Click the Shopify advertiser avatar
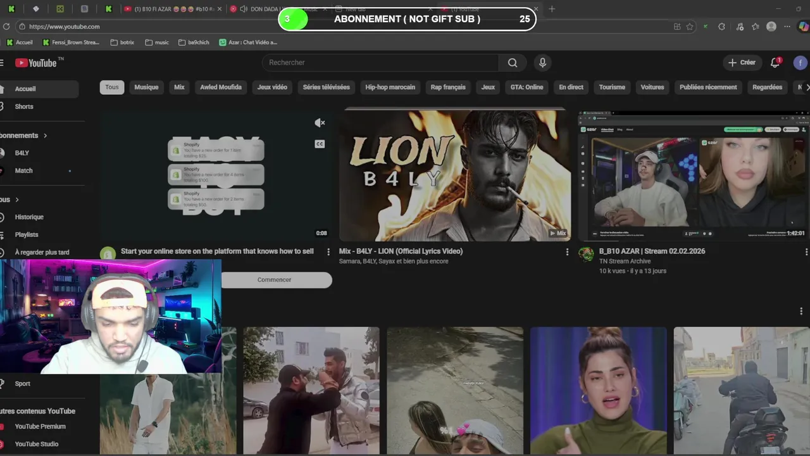Screen dimensions: 810x456 point(108,254)
